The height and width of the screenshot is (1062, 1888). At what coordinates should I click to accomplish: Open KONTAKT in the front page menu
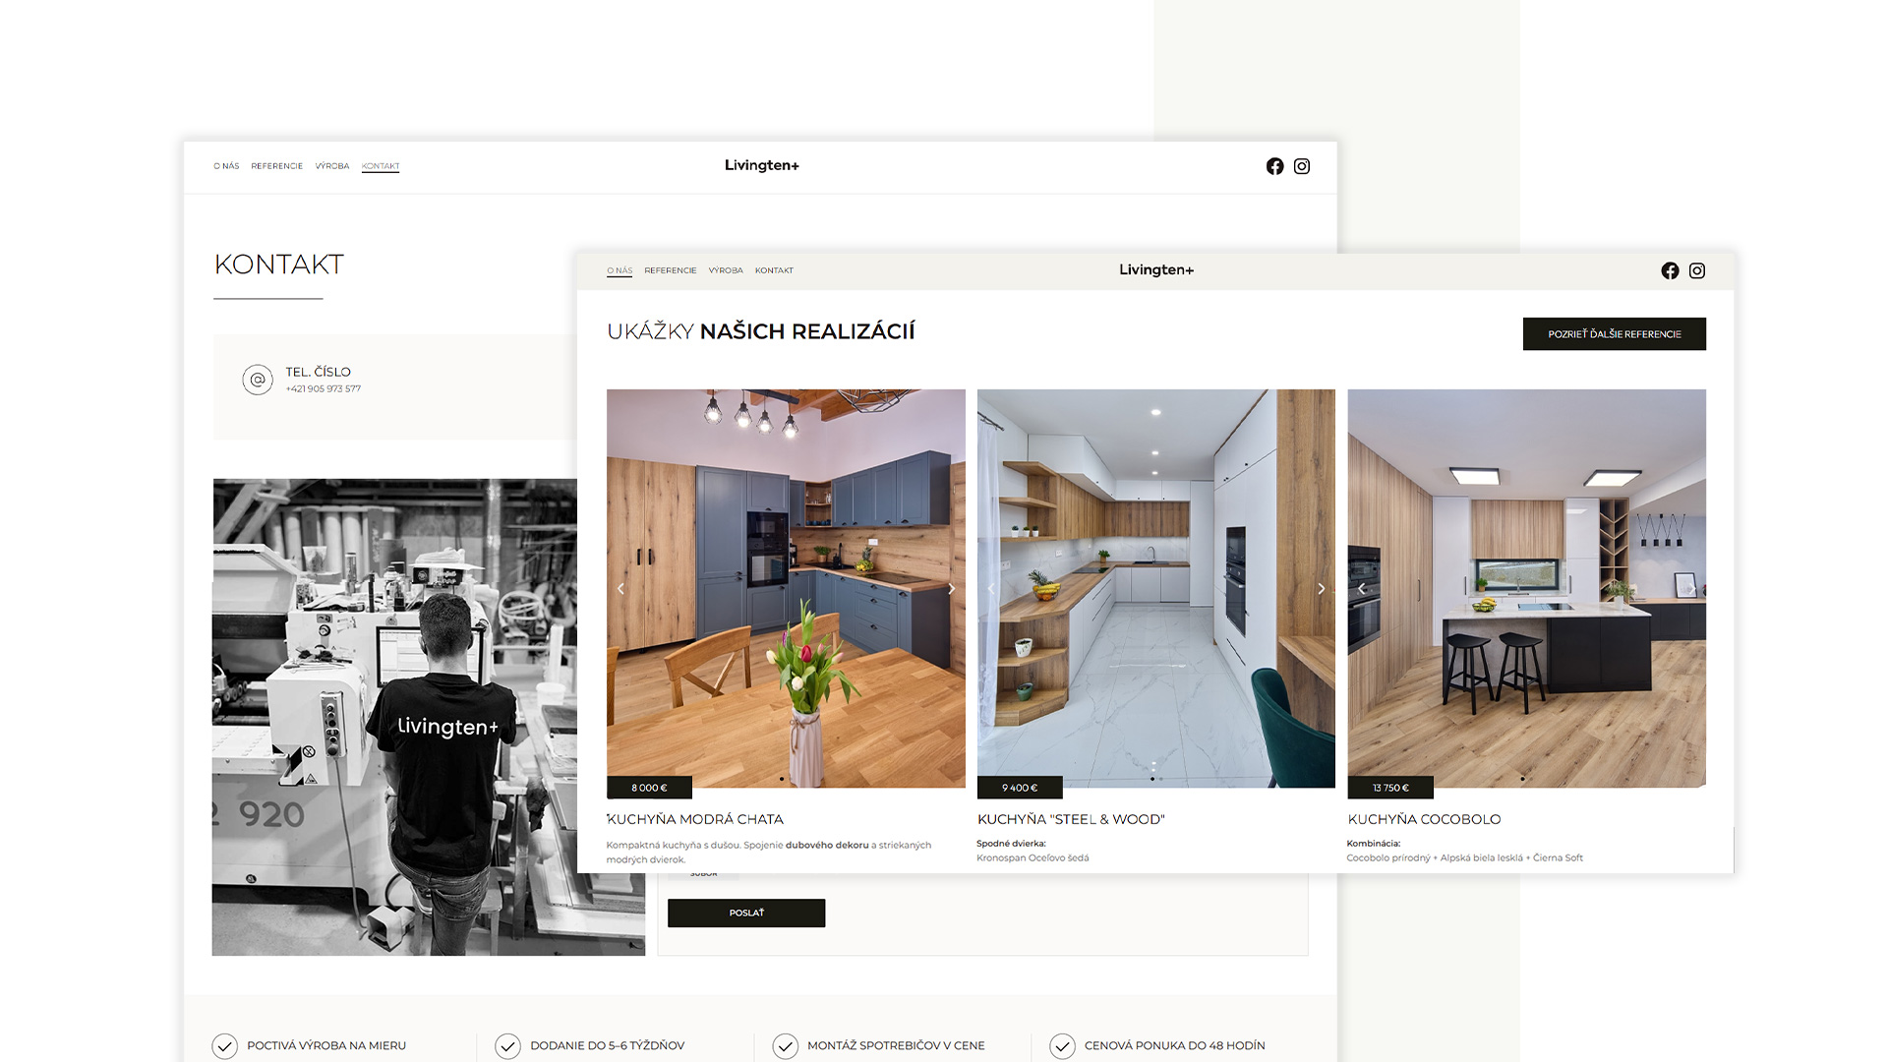[x=774, y=270]
